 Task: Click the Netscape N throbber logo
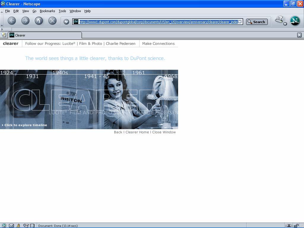pyautogui.click(x=295, y=21)
